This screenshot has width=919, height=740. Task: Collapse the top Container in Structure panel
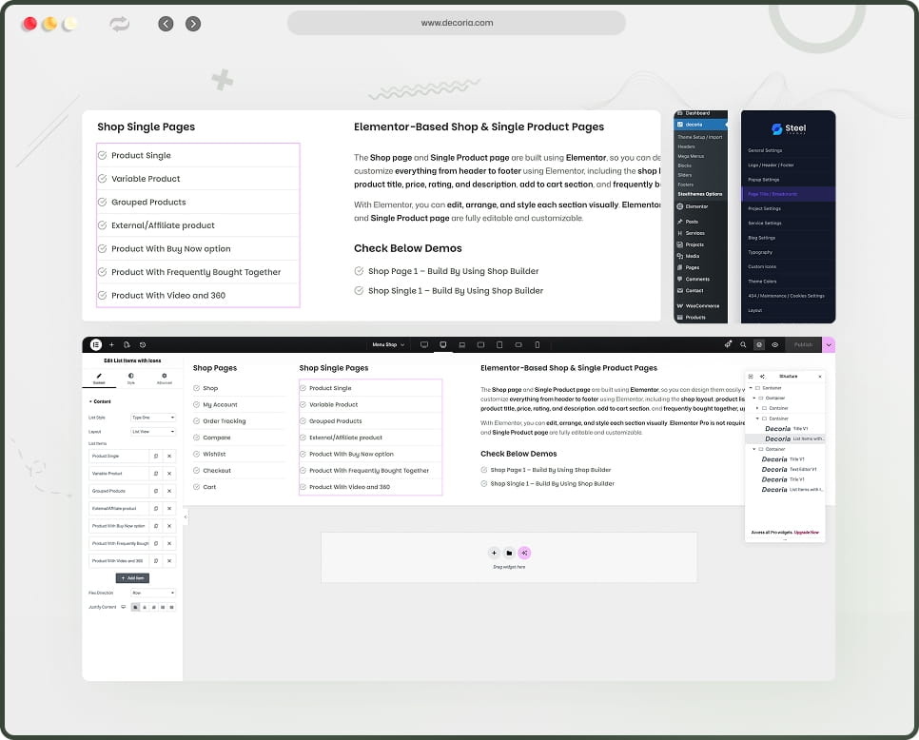(x=751, y=387)
